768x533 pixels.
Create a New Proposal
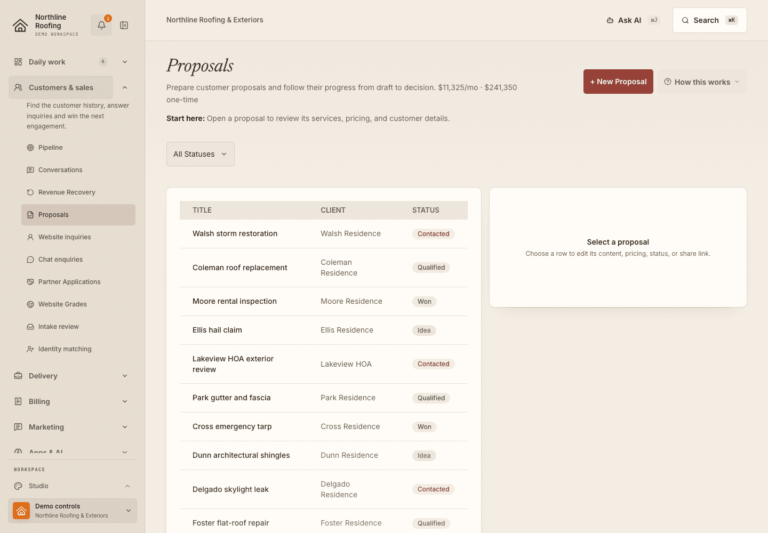click(x=618, y=82)
